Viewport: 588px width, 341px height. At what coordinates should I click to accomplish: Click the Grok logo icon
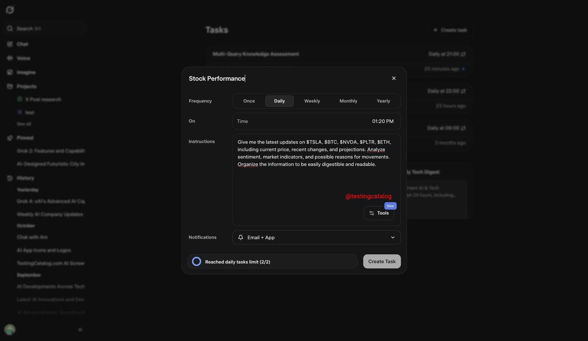10,10
